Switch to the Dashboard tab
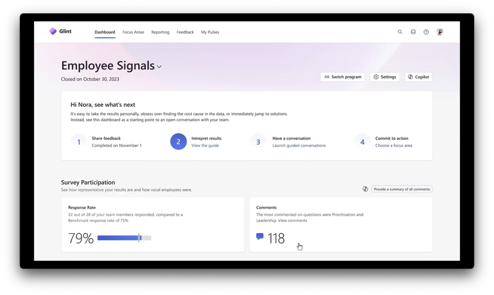Image resolution: width=494 pixels, height=295 pixels. 105,32
